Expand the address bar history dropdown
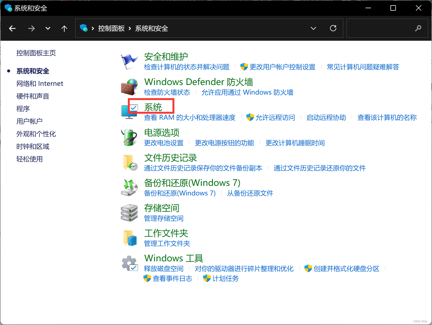432x325 pixels. pyautogui.click(x=313, y=28)
